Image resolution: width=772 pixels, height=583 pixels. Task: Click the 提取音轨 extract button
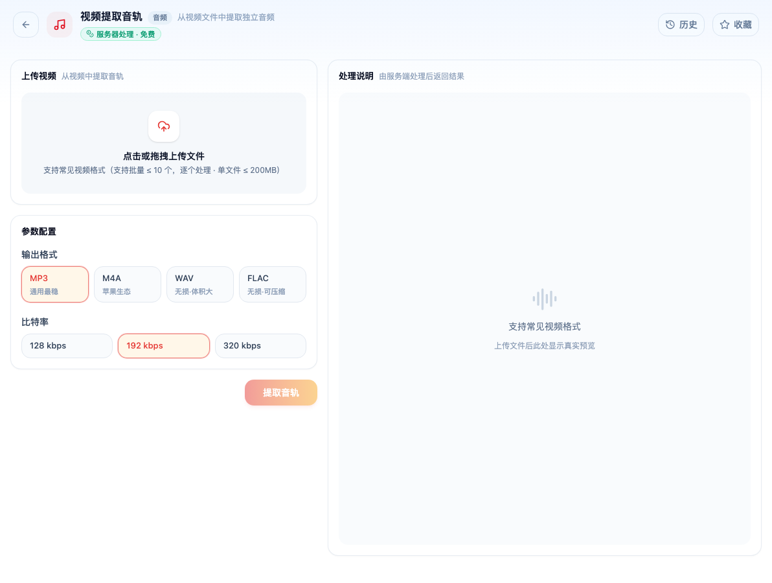pyautogui.click(x=280, y=393)
